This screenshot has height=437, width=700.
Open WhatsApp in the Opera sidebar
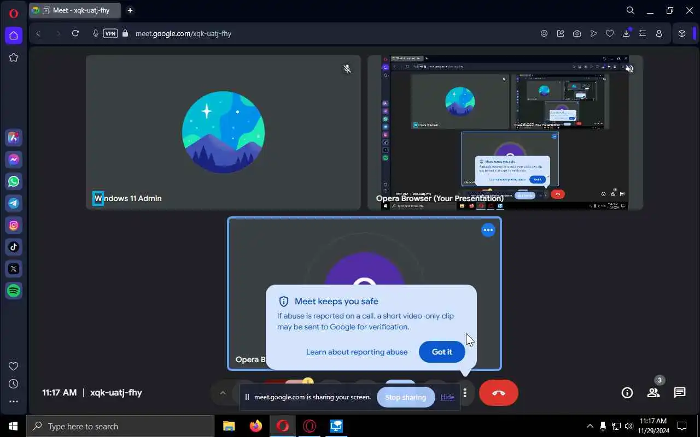pos(14,181)
